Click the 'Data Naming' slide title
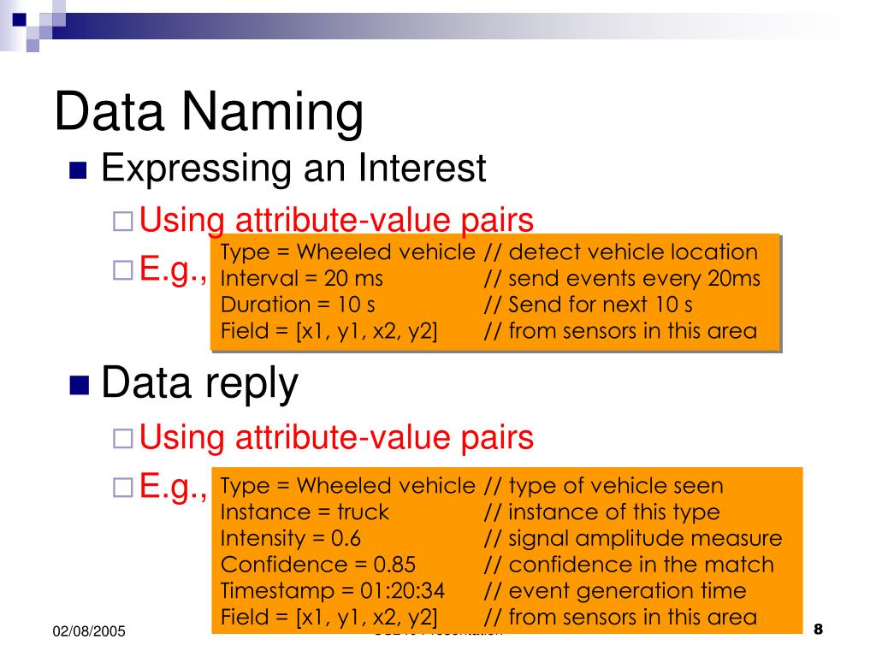This screenshot has height=657, width=876. [x=209, y=111]
